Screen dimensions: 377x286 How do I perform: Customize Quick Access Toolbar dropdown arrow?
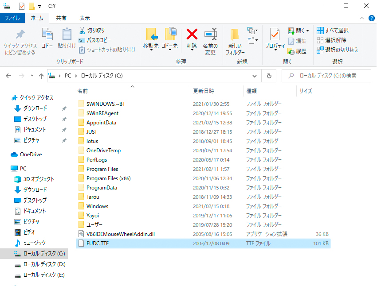point(39,7)
